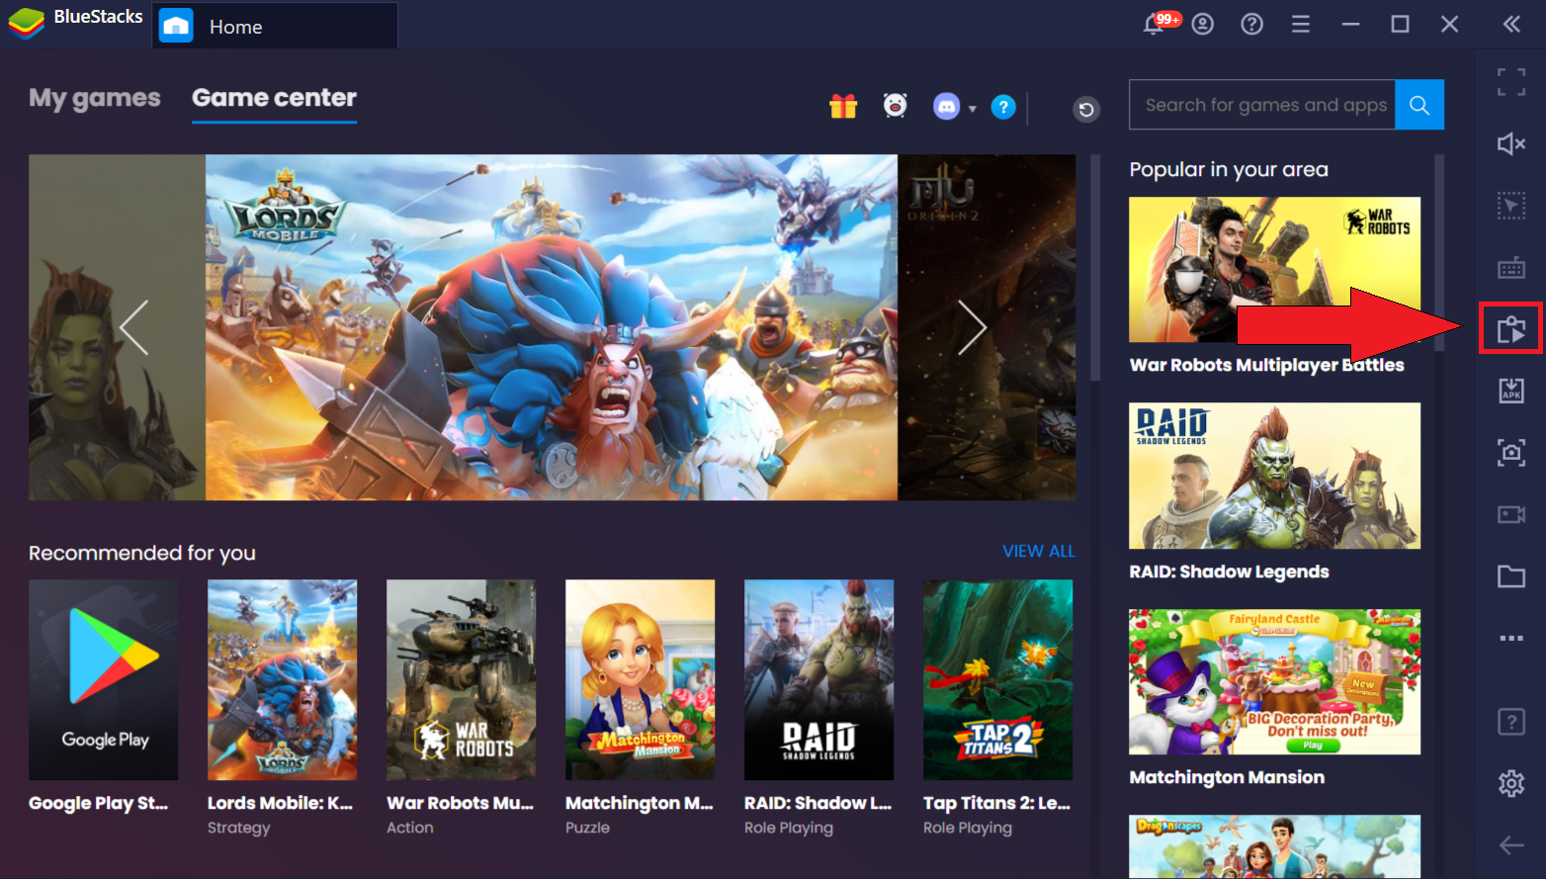The image size is (1546, 879).
Task: Open the notifications bell
Action: coord(1154,24)
